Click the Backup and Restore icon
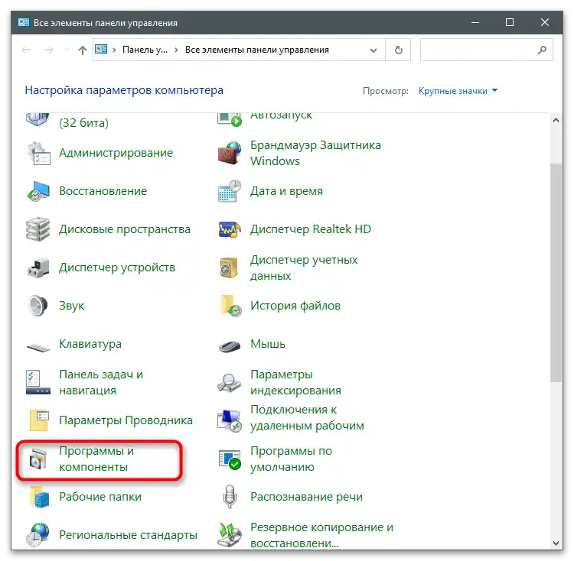 point(230,536)
